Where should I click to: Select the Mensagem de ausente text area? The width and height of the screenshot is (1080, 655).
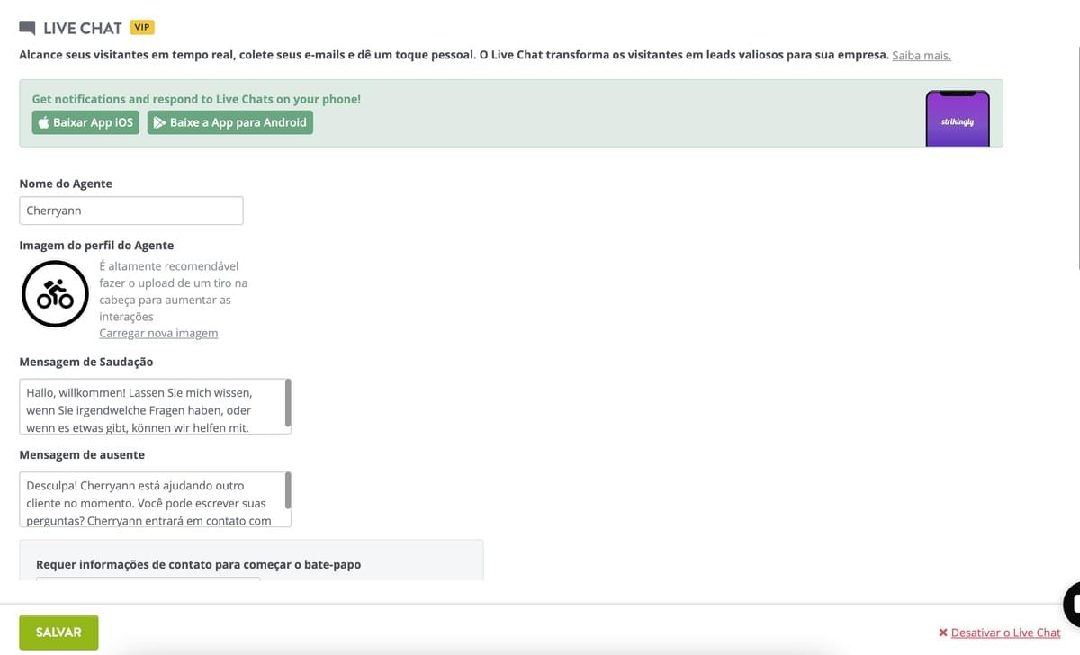point(148,499)
